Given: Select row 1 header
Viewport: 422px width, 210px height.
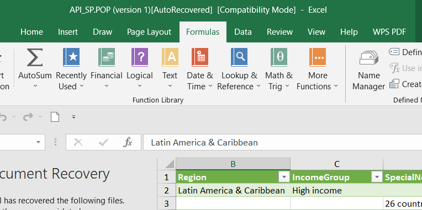Looking at the screenshot, I should pyautogui.click(x=166, y=177).
